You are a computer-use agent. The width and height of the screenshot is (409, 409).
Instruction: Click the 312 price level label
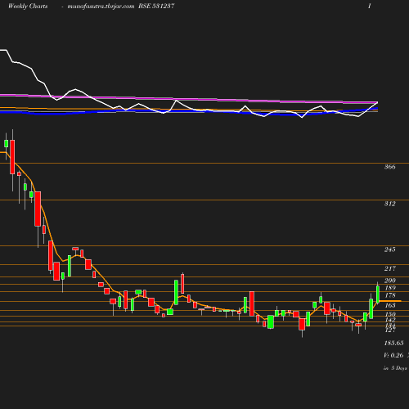[x=389, y=204]
